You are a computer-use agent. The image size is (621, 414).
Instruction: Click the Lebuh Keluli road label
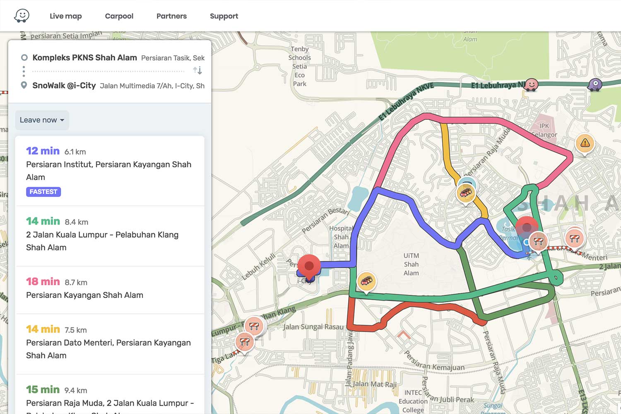click(259, 267)
